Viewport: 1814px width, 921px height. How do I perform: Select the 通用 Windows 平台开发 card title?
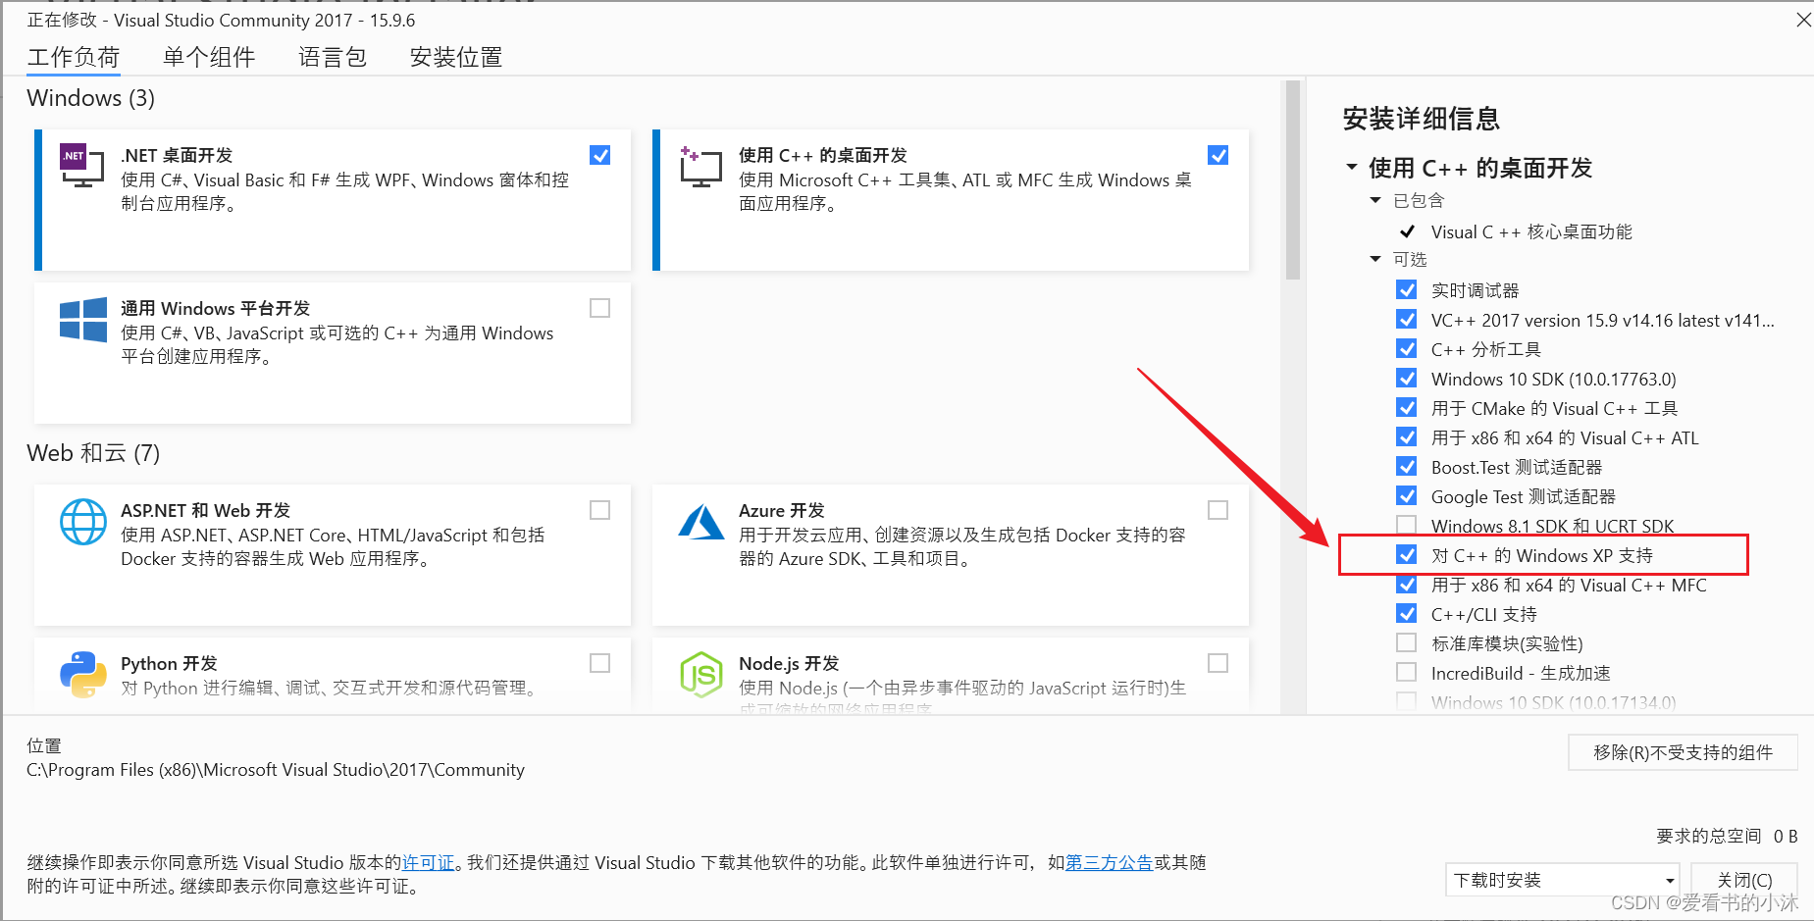click(x=215, y=308)
